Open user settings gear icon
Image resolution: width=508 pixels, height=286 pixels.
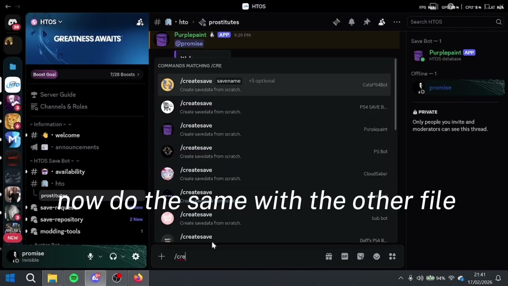(136, 257)
